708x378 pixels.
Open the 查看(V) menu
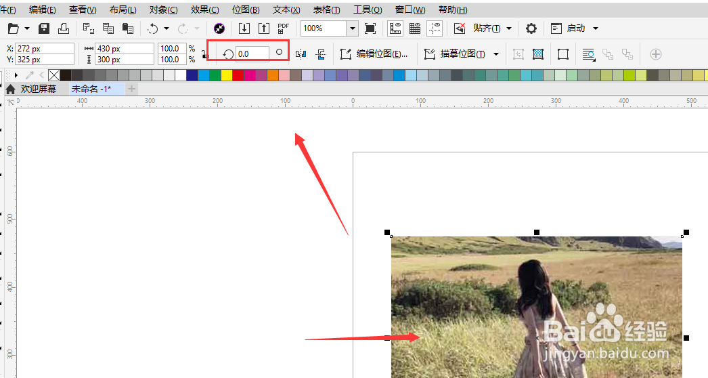(83, 9)
